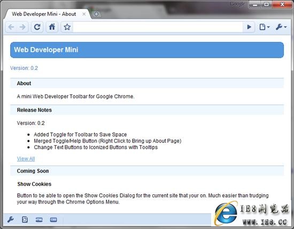Click the Web Developer Mini header banner

pyautogui.click(x=147, y=50)
